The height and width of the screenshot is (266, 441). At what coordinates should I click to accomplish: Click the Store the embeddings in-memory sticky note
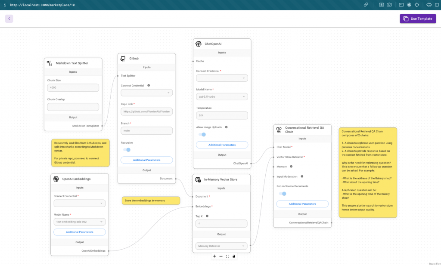(x=151, y=201)
